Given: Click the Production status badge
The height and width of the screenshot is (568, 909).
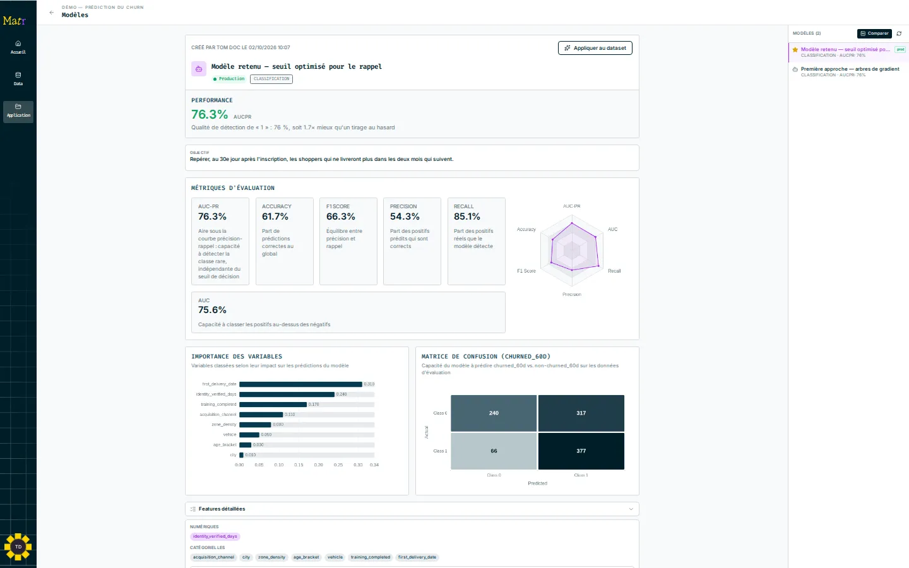Looking at the screenshot, I should [x=229, y=79].
